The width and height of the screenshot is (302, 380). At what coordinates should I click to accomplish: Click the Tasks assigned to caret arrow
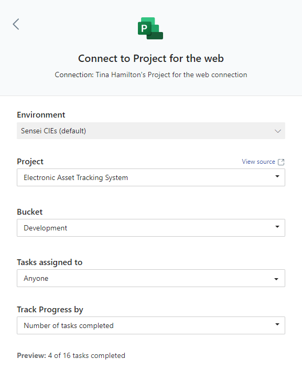click(x=276, y=279)
